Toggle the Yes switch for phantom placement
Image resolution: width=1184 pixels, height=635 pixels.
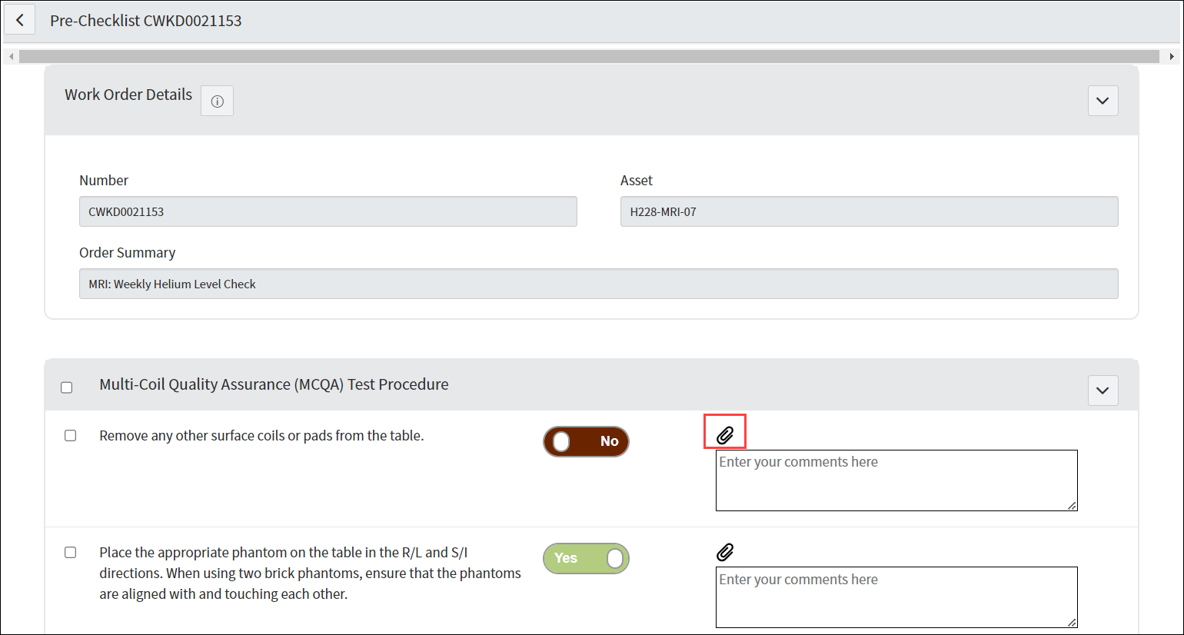[586, 559]
